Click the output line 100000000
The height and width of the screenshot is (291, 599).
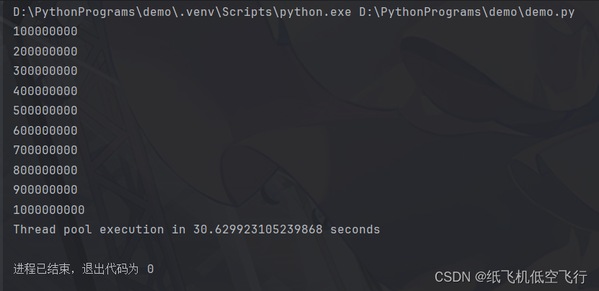point(45,31)
